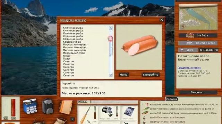Click the scroll down arrow in food list
Image resolution: width=222 pixels, height=124 pixels.
click(x=111, y=75)
